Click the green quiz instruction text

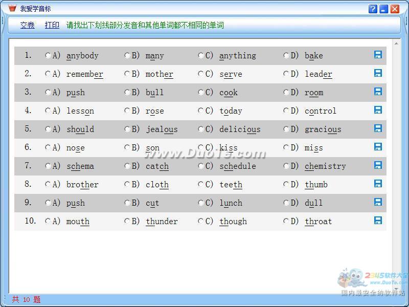[145, 25]
